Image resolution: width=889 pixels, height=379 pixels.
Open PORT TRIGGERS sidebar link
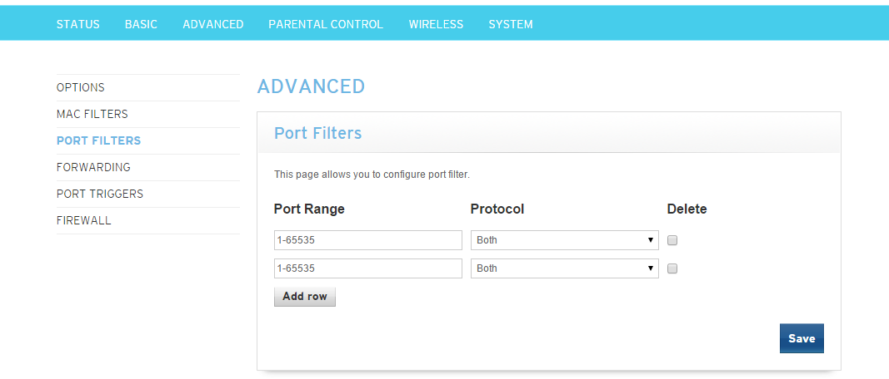[100, 194]
